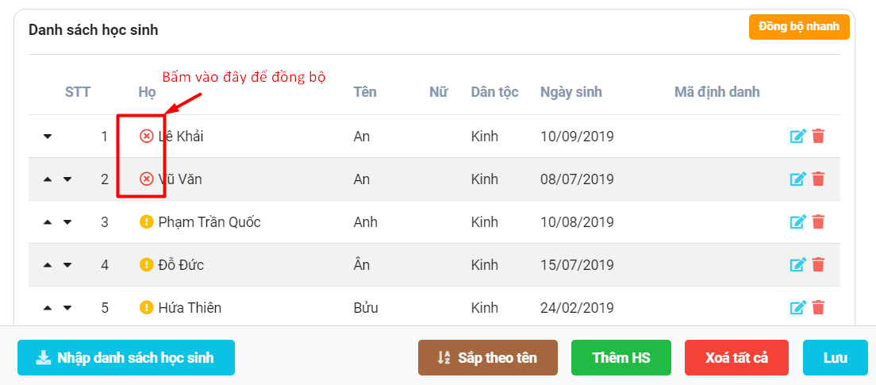Click the yellow warning icon beside Đỗ Đức
Image resolution: width=876 pixels, height=385 pixels.
pyautogui.click(x=146, y=265)
